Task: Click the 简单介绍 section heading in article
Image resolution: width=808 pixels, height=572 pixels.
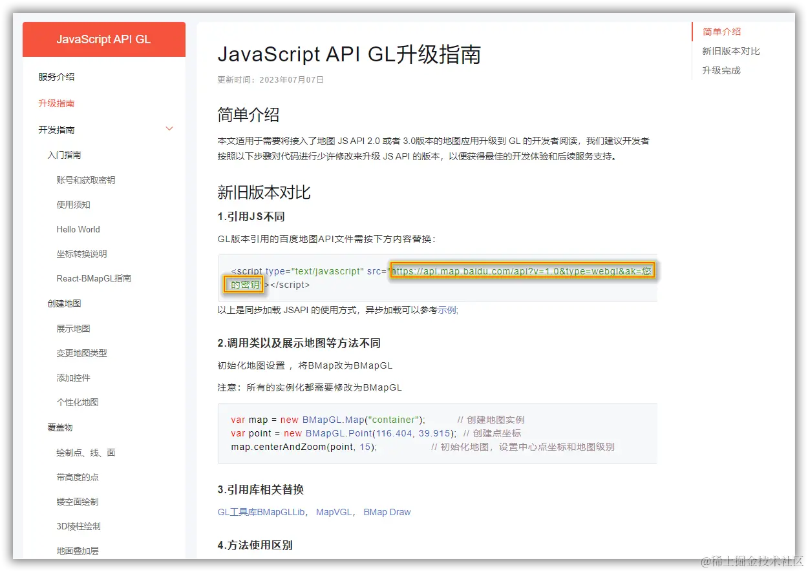Action: click(249, 116)
